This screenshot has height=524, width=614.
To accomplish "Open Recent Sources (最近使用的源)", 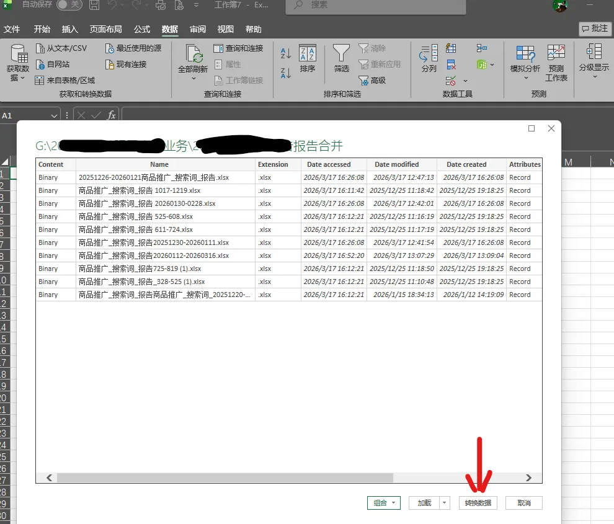I will 133,48.
